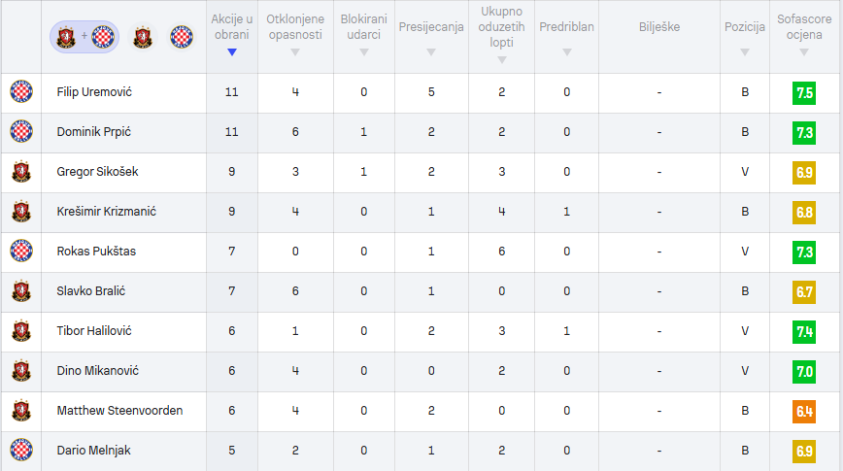
Task: Click Filip Uremović's green 7.5 rating badge
Action: 804,93
